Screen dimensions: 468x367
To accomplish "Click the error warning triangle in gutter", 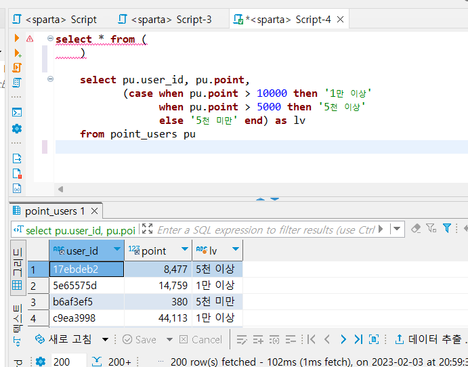I will pos(30,39).
